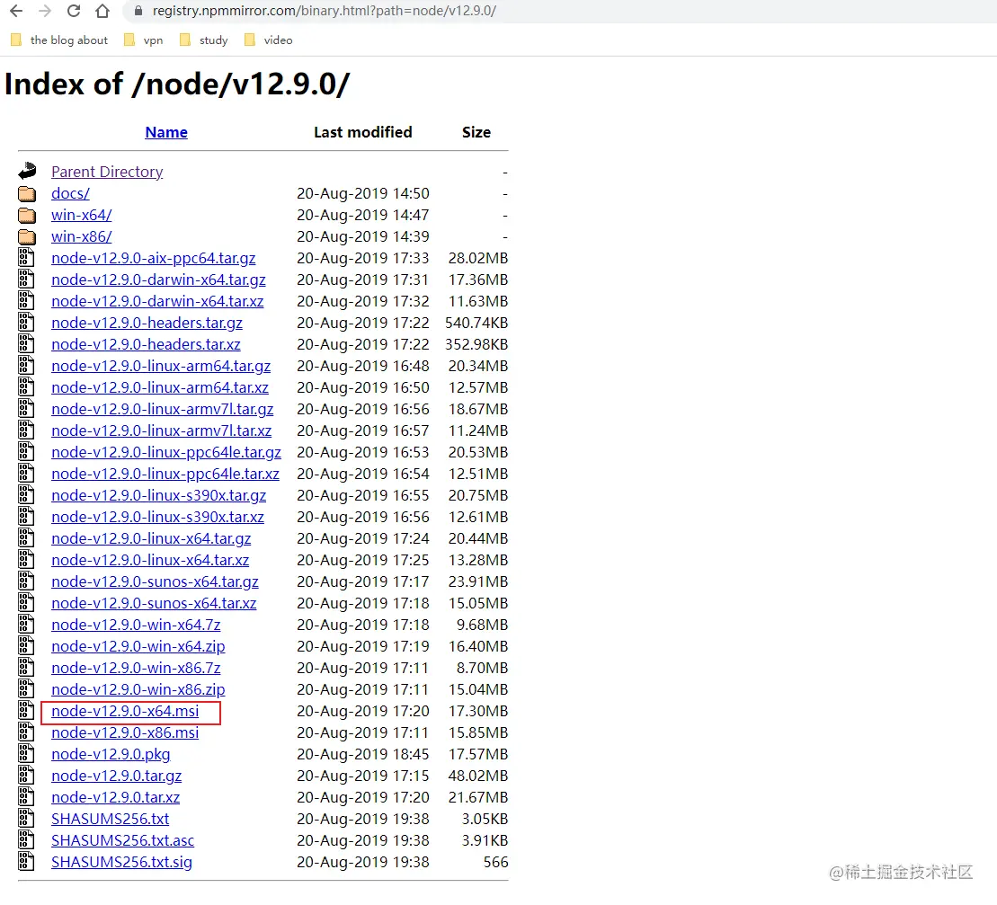Open the win-x64/ directory
Image resolution: width=997 pixels, height=905 pixels.
click(x=82, y=215)
